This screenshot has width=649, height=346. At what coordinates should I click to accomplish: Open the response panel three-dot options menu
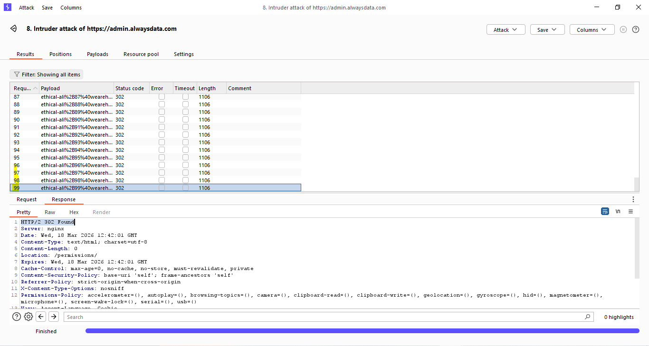coord(633,199)
